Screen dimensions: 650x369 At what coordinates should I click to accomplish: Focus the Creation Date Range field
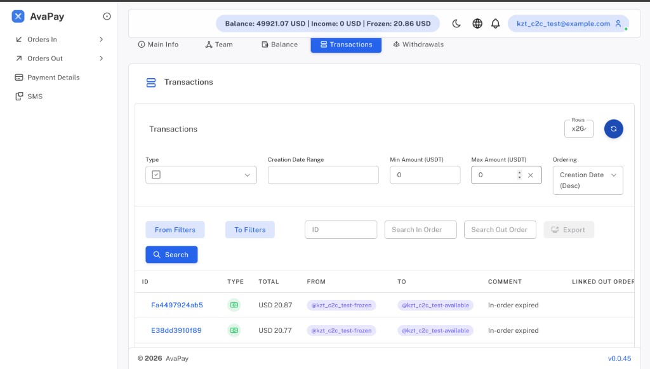point(323,175)
